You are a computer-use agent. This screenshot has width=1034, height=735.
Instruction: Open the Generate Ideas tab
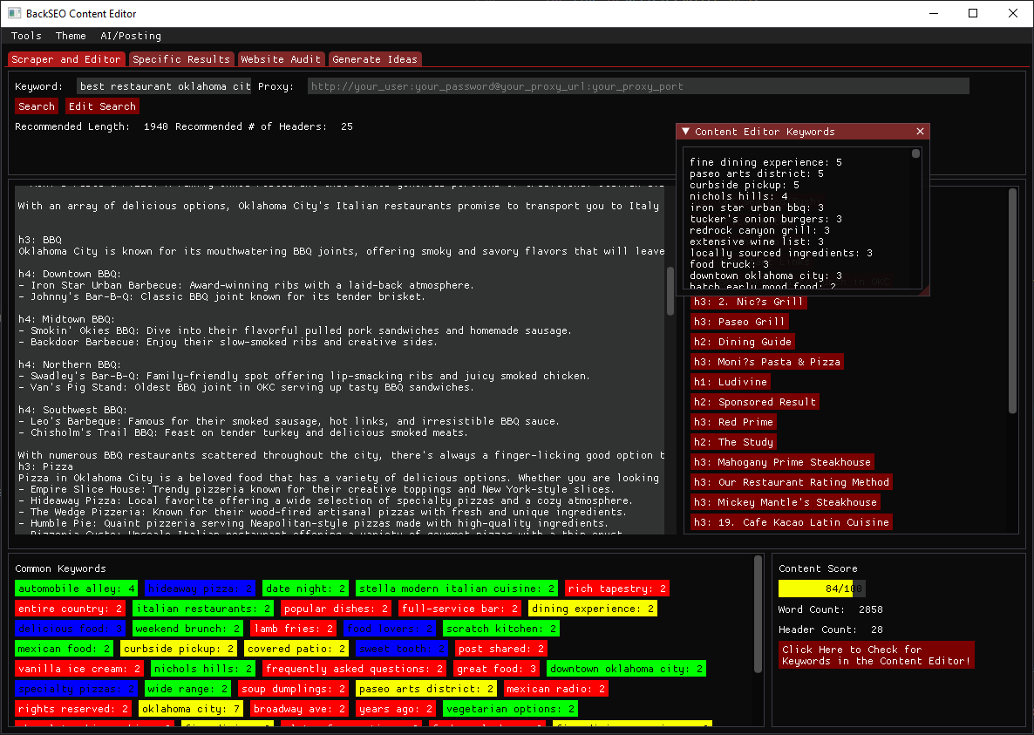(x=375, y=59)
